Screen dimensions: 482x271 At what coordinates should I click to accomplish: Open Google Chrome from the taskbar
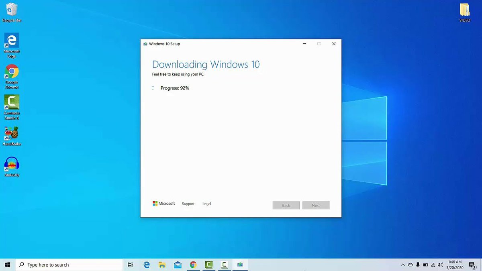(193, 265)
